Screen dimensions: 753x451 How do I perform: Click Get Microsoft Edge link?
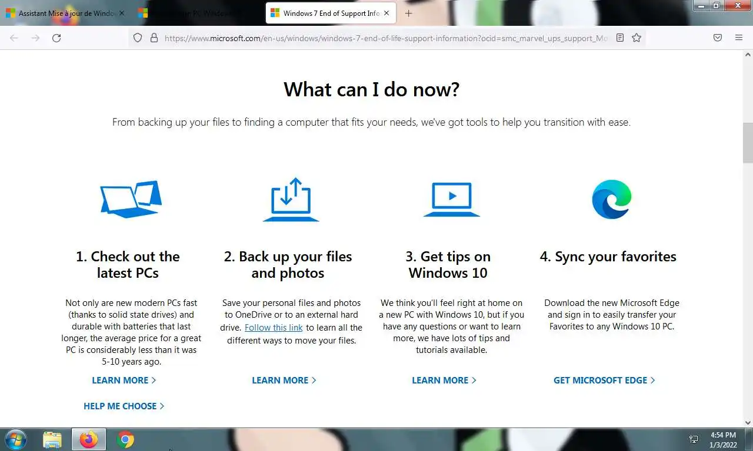pyautogui.click(x=604, y=381)
